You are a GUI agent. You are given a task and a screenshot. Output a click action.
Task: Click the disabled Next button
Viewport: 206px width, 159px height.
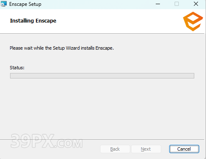point(146,149)
